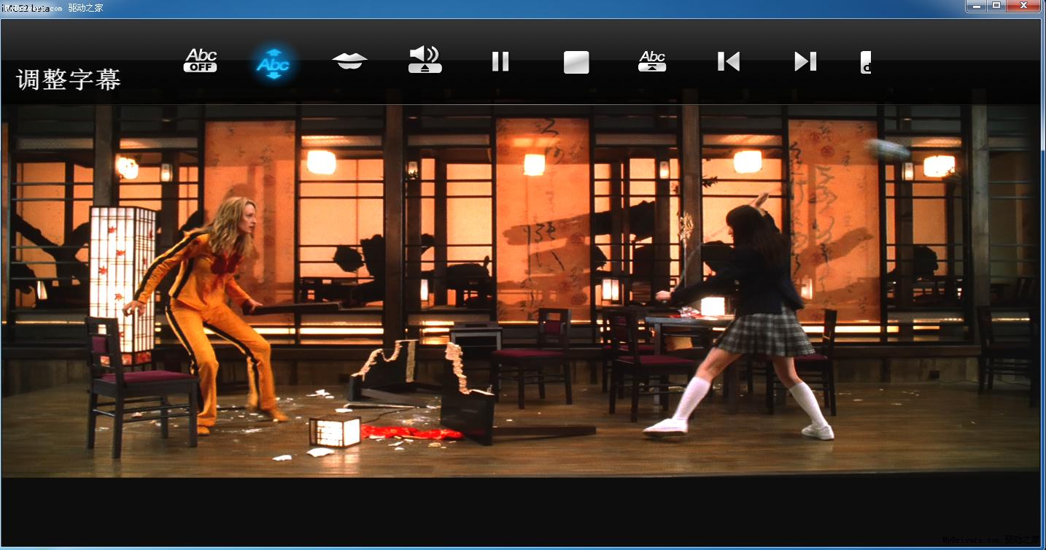Pause the video playback

coord(500,61)
